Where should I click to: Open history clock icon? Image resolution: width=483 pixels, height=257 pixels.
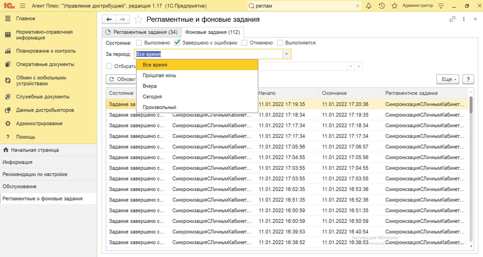382,6
